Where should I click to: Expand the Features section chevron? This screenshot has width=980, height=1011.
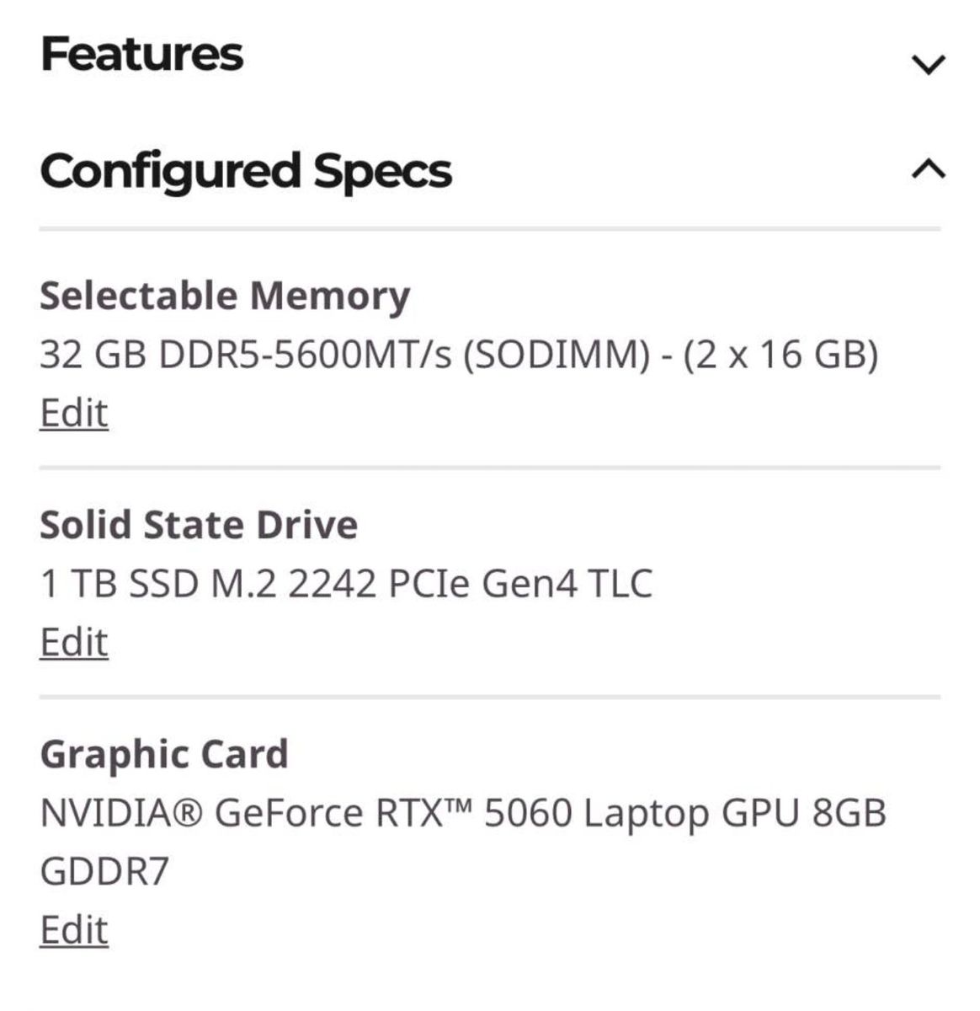[x=929, y=64]
